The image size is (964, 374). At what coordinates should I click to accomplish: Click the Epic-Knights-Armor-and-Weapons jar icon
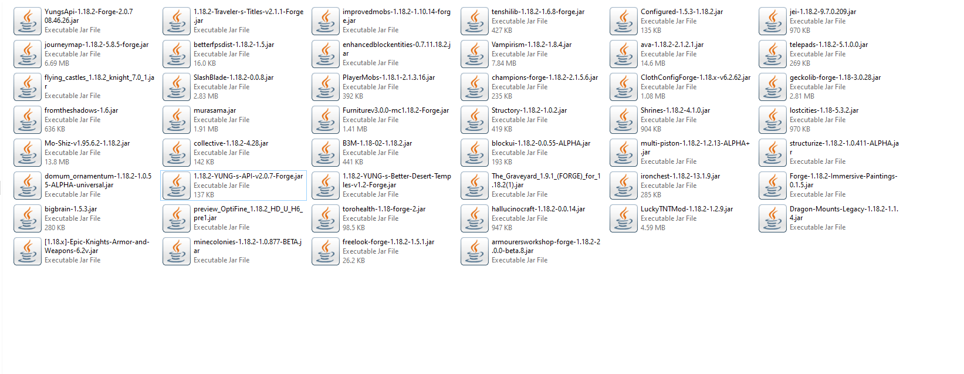tap(27, 251)
